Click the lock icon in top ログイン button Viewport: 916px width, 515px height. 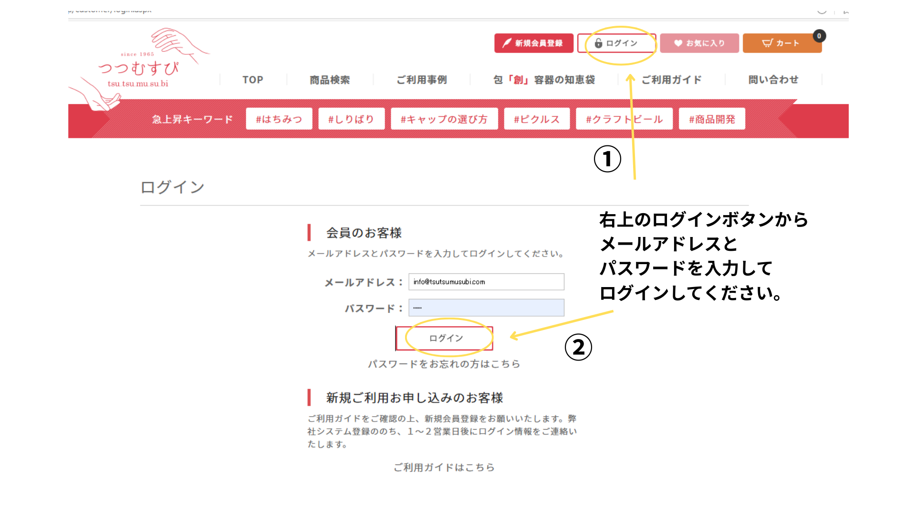pyautogui.click(x=598, y=43)
